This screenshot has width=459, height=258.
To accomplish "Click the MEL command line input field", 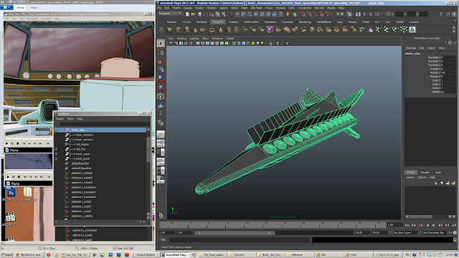I will click(x=240, y=240).
